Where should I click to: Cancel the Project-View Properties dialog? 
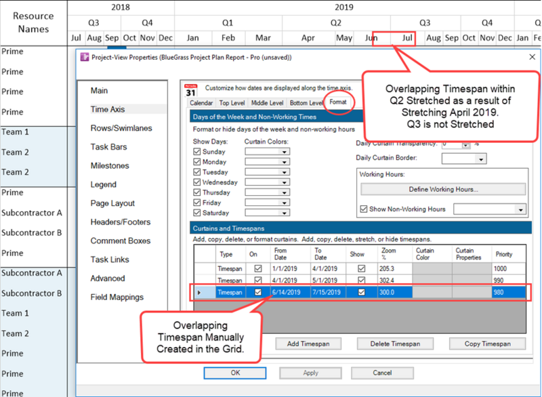[382, 373]
